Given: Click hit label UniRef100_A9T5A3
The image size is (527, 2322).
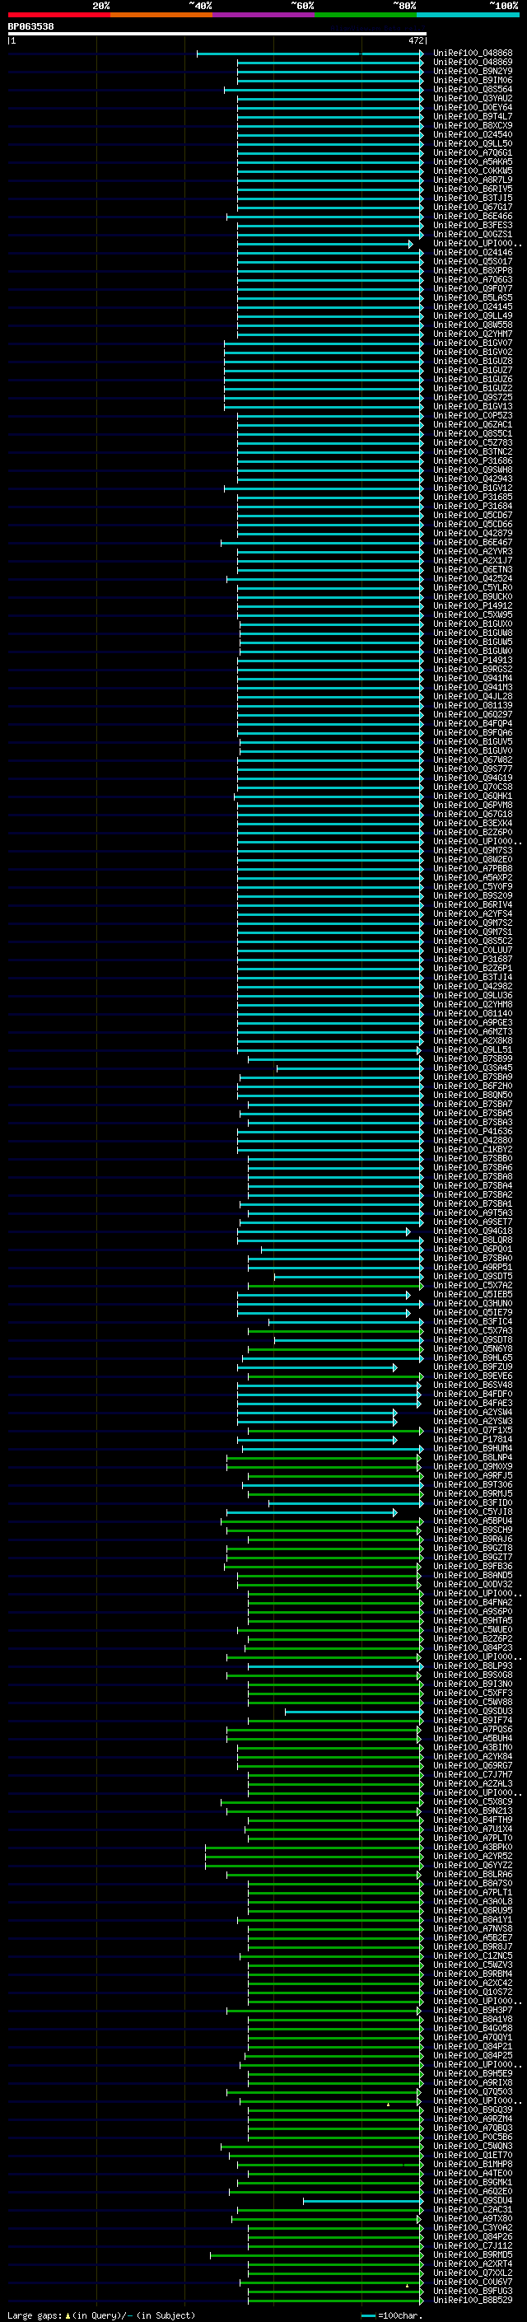Looking at the screenshot, I should tap(472, 1212).
